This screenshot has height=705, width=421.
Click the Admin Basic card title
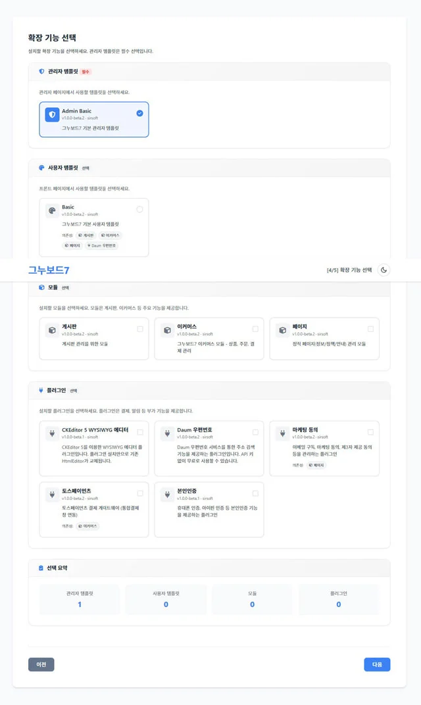[x=76, y=111]
